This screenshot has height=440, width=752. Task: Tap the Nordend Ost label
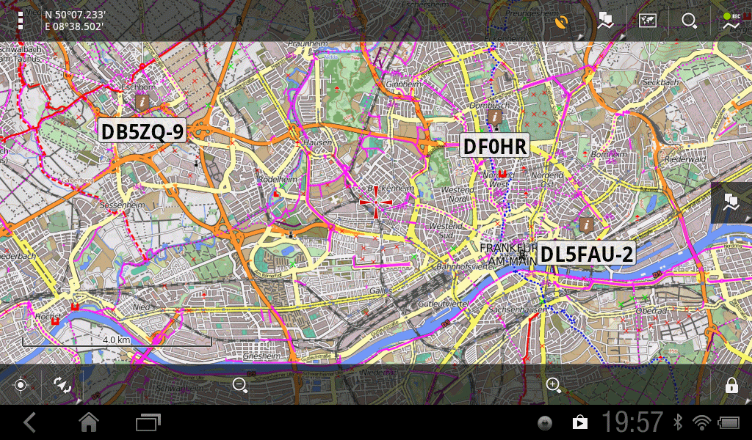click(x=546, y=180)
